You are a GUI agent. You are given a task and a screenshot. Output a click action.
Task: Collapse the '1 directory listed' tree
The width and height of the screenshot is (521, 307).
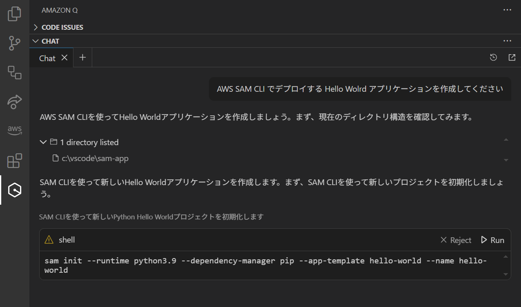click(x=43, y=142)
